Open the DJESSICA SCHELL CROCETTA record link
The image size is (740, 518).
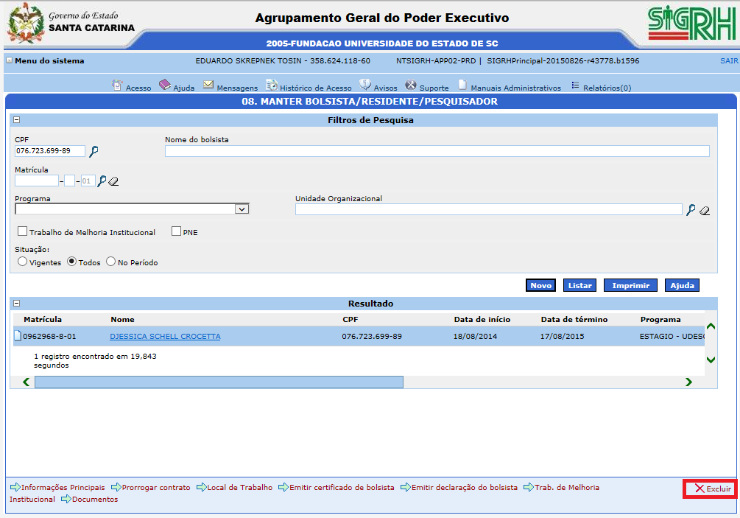pos(165,337)
